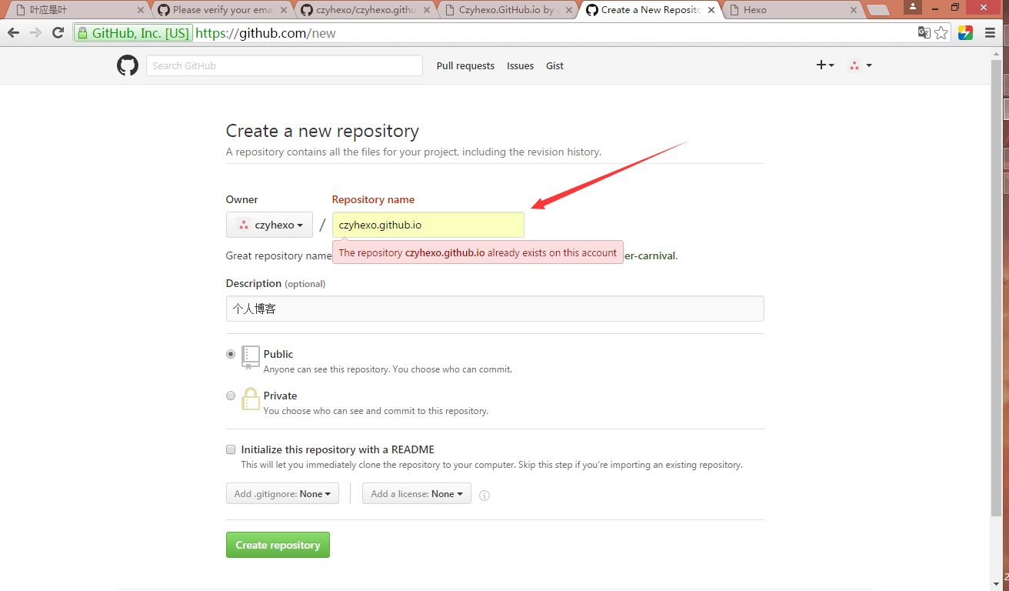Open the Chrome hamburger menu

click(990, 33)
